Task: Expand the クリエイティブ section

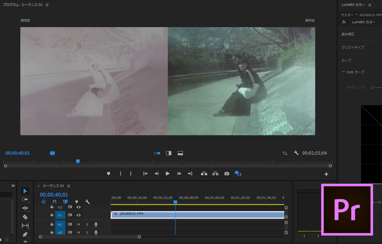Action: coord(353,47)
